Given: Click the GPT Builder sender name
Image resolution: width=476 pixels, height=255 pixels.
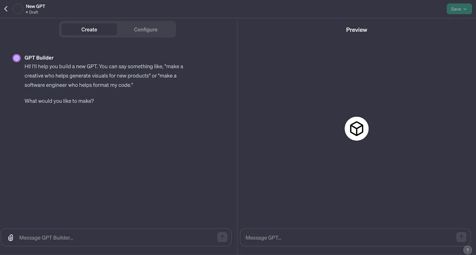Looking at the screenshot, I should click(x=39, y=58).
